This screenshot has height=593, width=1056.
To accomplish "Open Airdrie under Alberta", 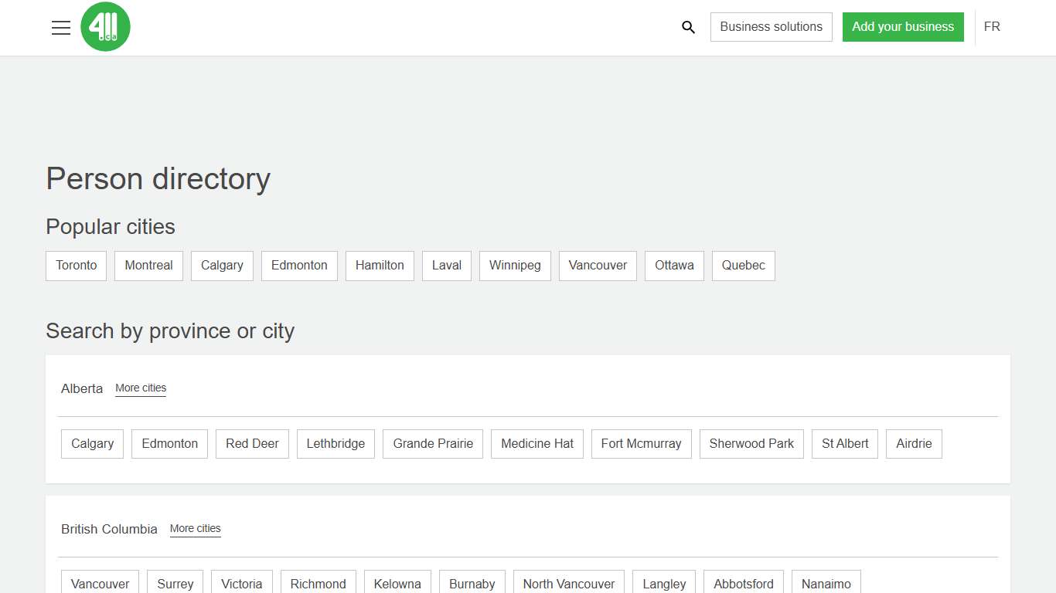I will (914, 444).
